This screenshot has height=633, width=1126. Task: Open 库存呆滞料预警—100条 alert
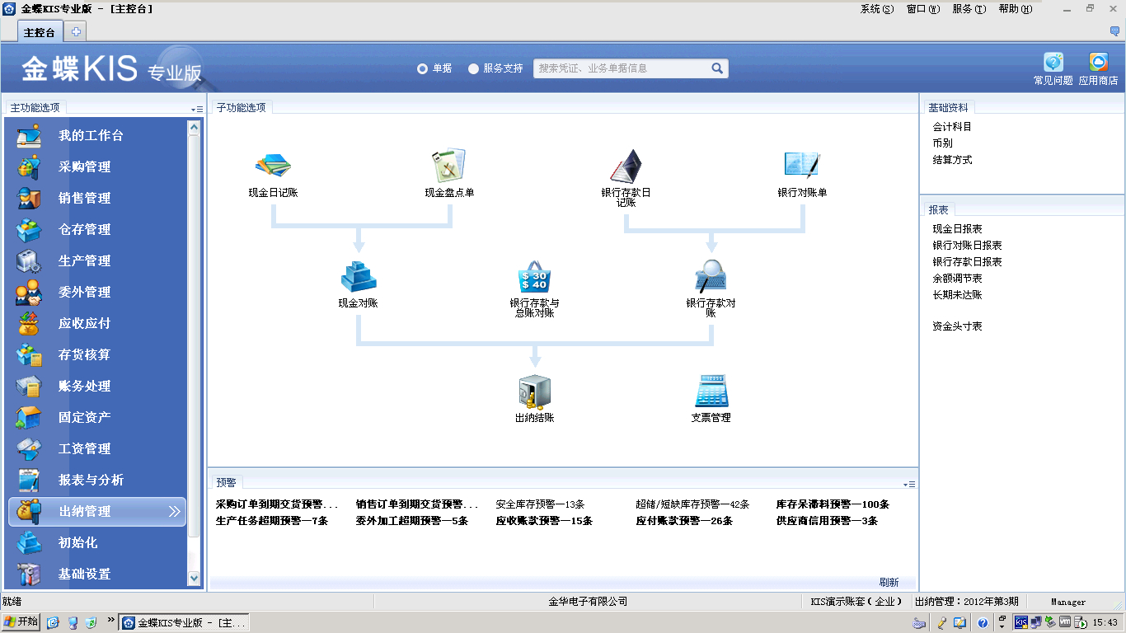pyautogui.click(x=833, y=504)
